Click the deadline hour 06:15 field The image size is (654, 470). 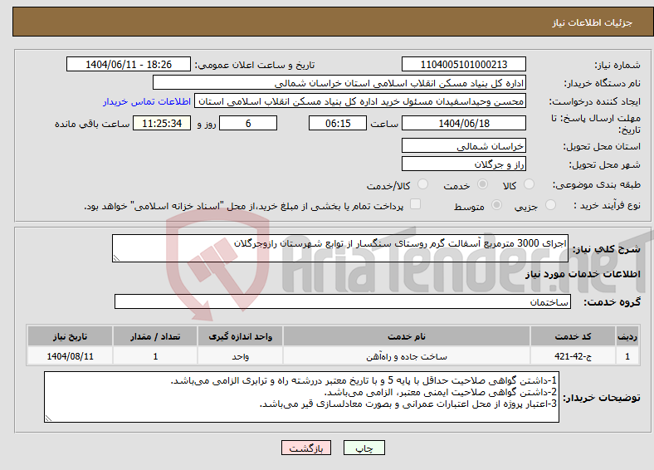point(338,123)
